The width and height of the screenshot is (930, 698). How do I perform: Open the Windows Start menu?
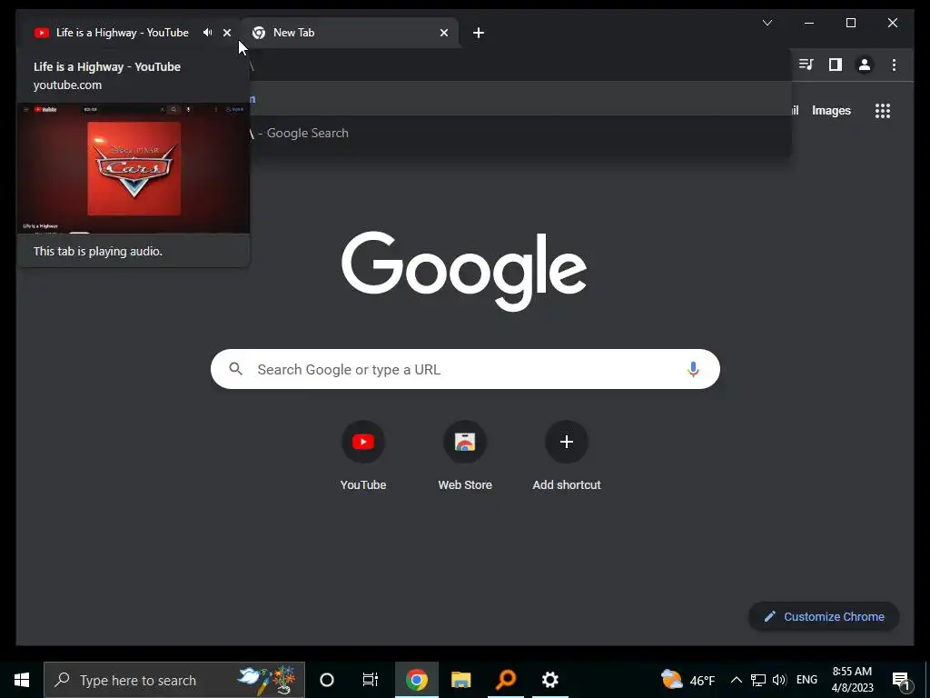(22, 680)
